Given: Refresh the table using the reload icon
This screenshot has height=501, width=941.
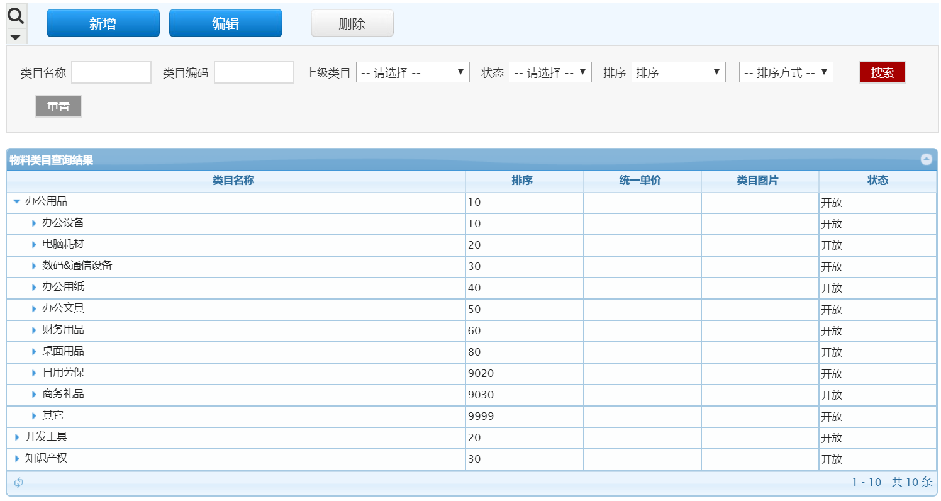Looking at the screenshot, I should 19,483.
